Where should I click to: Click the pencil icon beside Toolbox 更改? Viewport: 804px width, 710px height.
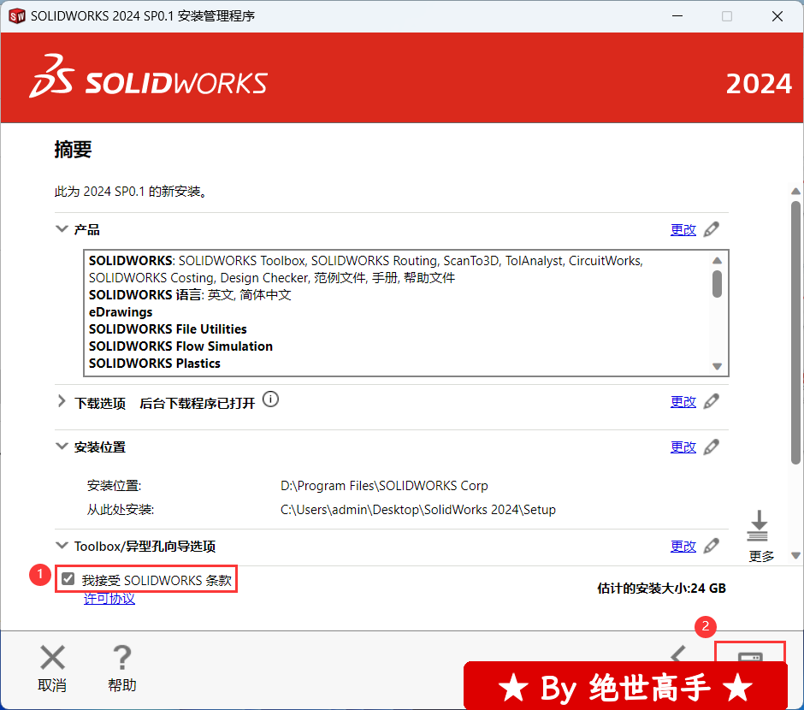[x=711, y=546]
